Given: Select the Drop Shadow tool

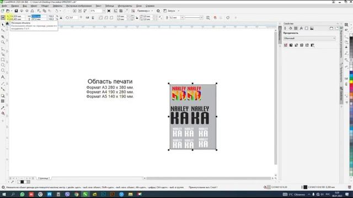Looking at the screenshot, I should coord(3,96).
